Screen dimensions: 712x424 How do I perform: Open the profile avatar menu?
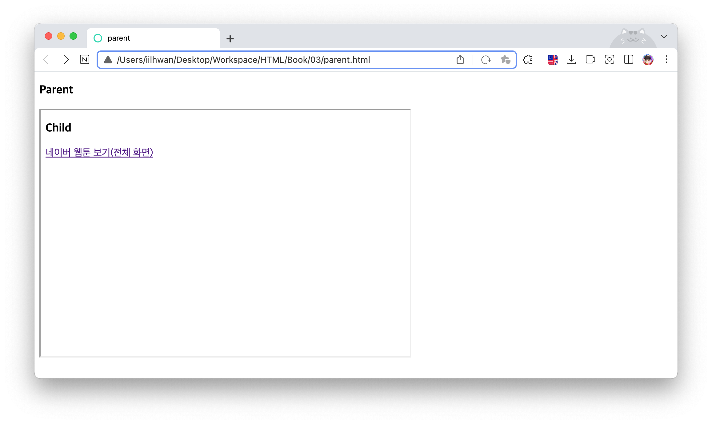[648, 60]
